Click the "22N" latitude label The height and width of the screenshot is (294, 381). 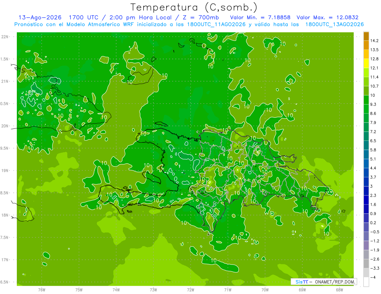coord(5,37)
